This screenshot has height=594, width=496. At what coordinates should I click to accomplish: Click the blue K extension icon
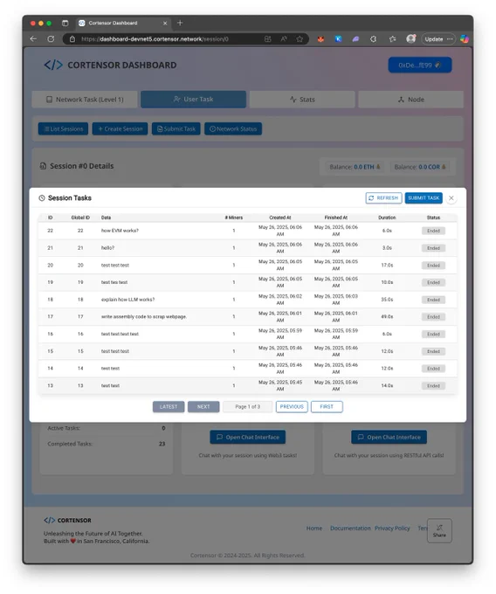pyautogui.click(x=338, y=39)
